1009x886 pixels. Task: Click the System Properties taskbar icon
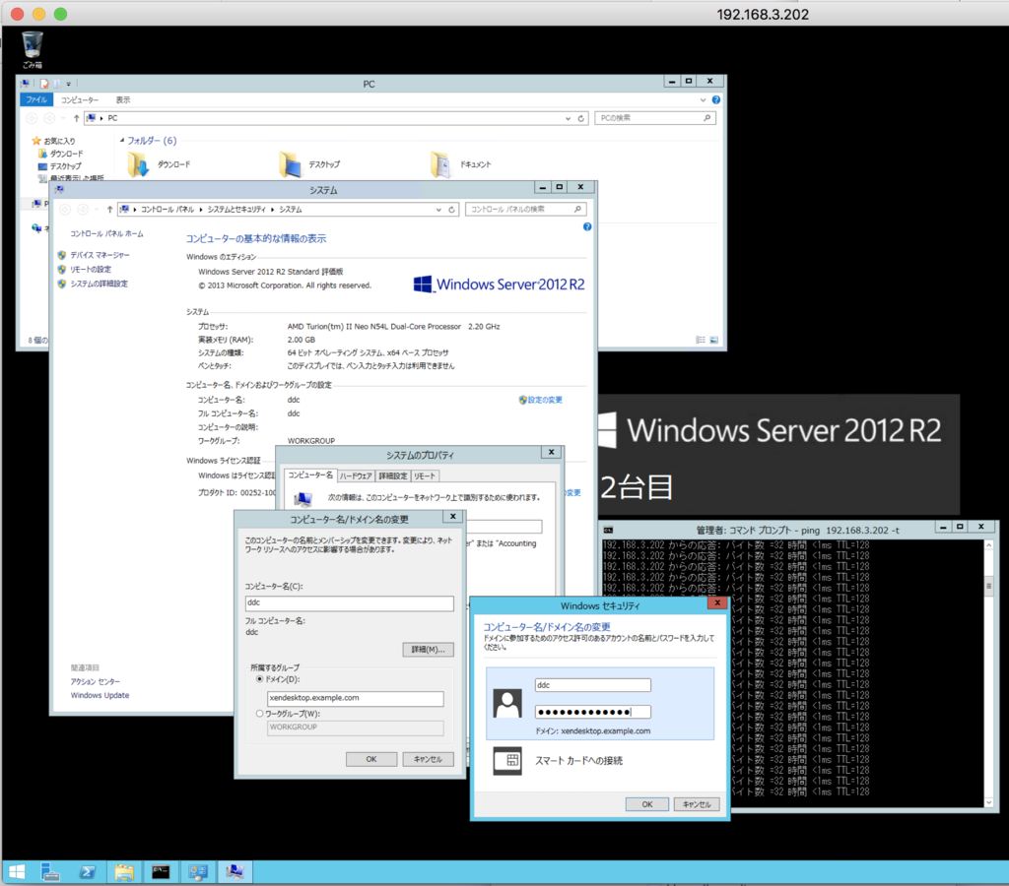(235, 872)
